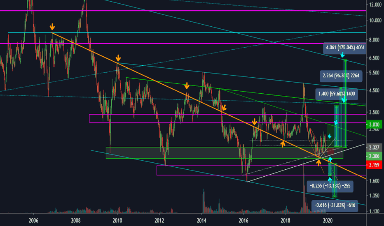Click the 2006 year on time axis
Screen dimensions: 384x226
(x=33, y=221)
